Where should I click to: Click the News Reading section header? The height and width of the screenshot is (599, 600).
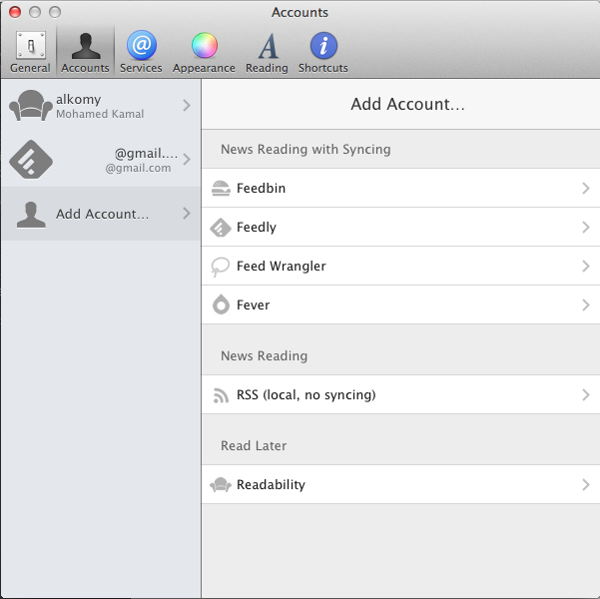264,356
